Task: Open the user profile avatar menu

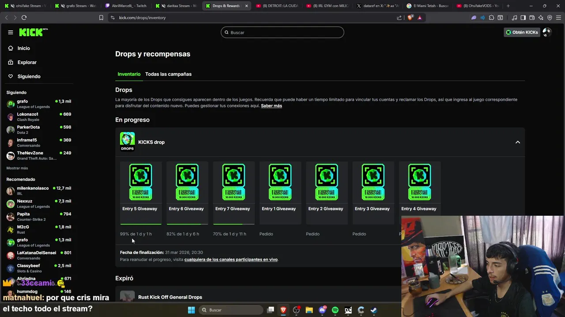Action: 547,32
